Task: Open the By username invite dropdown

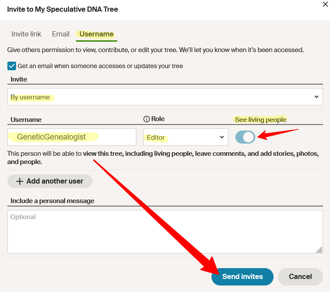Action: (165, 97)
